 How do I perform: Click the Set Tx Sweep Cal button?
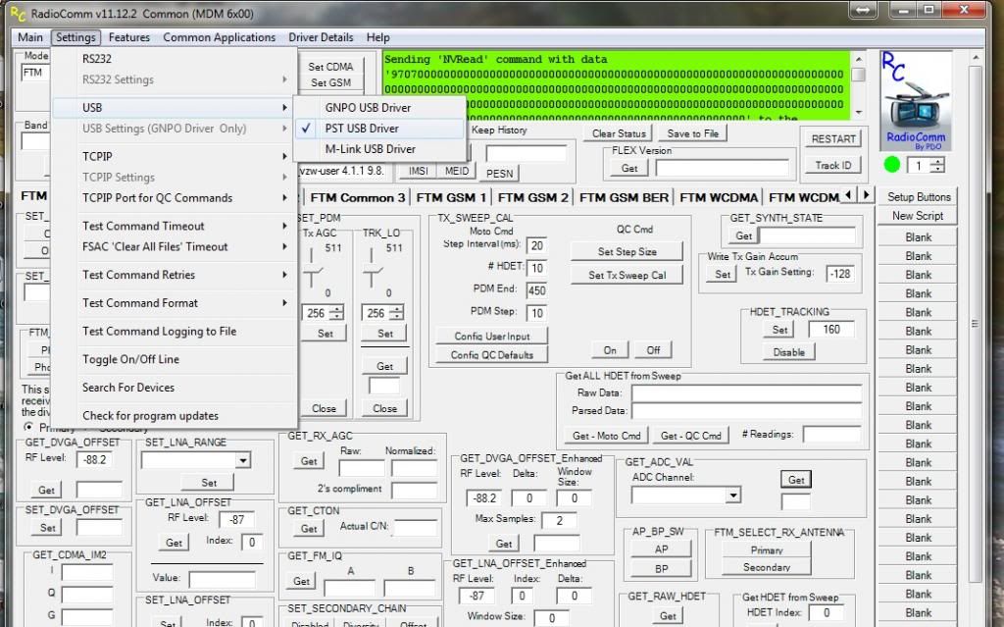coord(627,275)
